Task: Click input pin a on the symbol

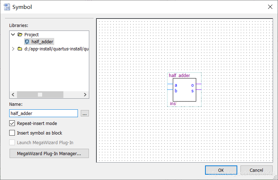Action: coord(176,85)
